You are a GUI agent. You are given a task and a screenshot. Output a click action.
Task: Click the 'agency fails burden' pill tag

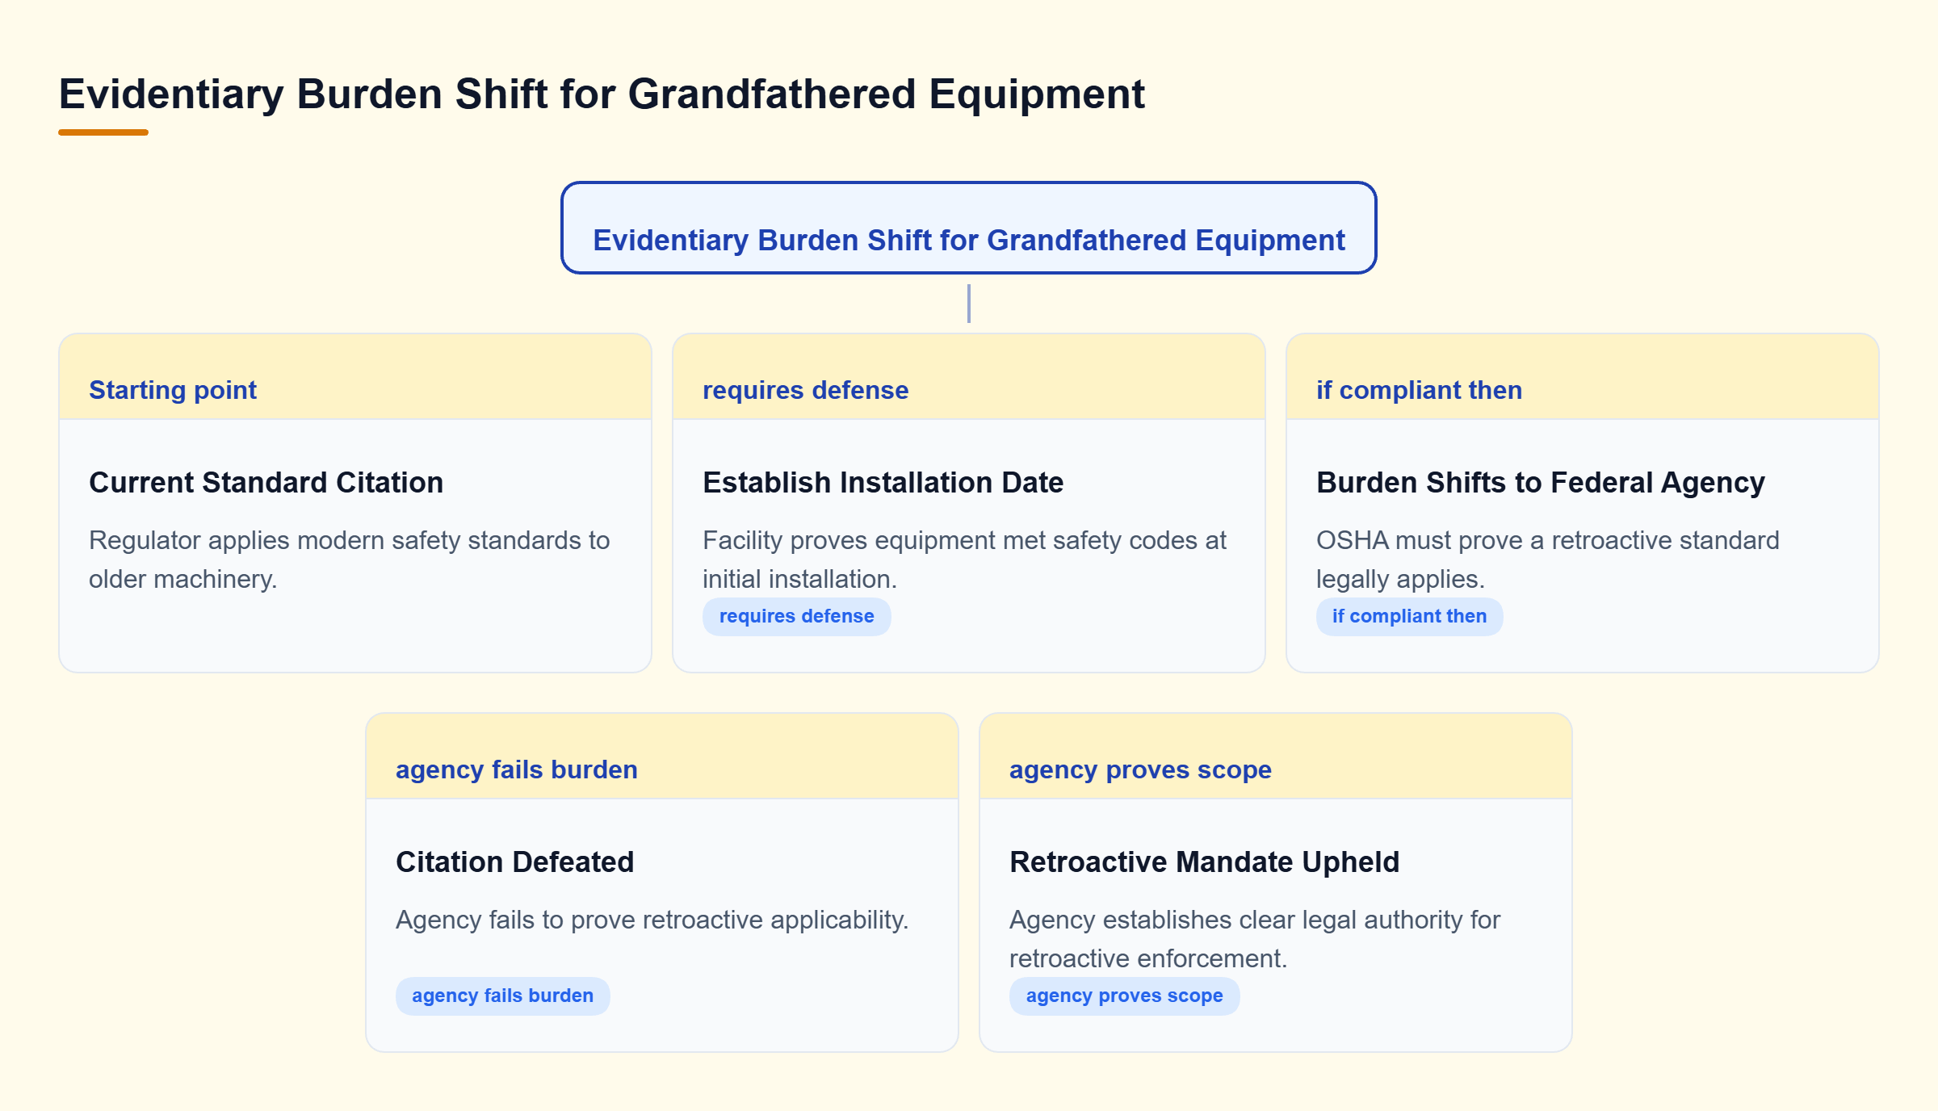click(x=502, y=996)
